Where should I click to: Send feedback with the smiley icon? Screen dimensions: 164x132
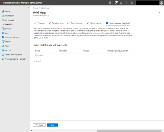(132, 3)
